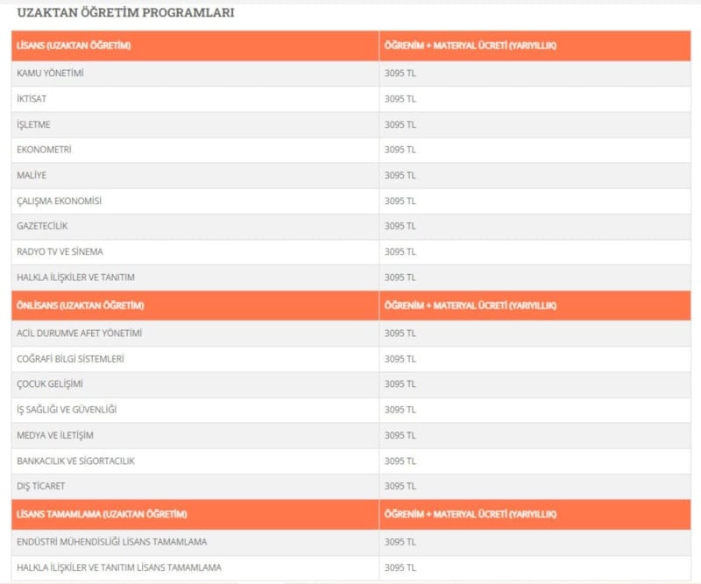701x584 pixels.
Task: Select the ÇALIŞMA EKONOMİSİ program row
Action: 60,201
